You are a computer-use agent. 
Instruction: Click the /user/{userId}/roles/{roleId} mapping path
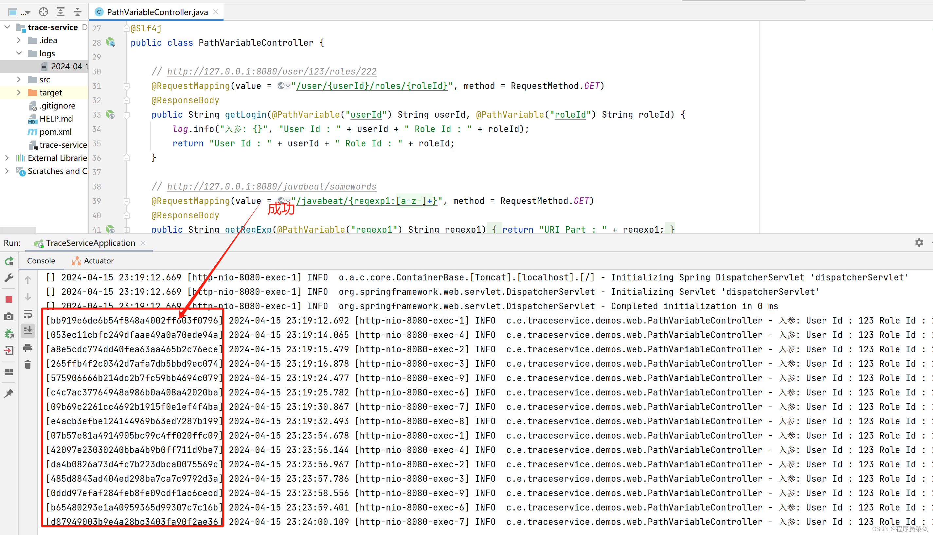pos(372,86)
